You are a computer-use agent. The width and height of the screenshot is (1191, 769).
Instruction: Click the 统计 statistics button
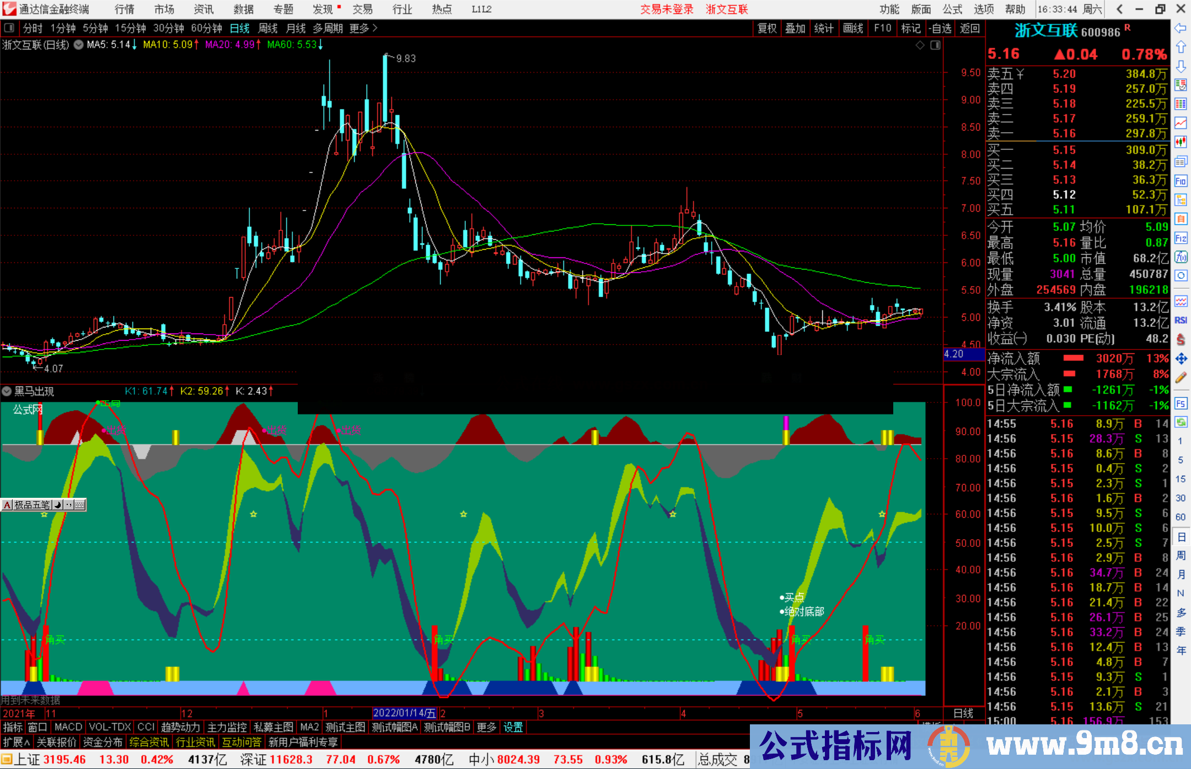tap(824, 28)
